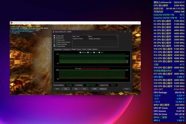Enable the Stress CPU checkbox

click(x=57, y=36)
